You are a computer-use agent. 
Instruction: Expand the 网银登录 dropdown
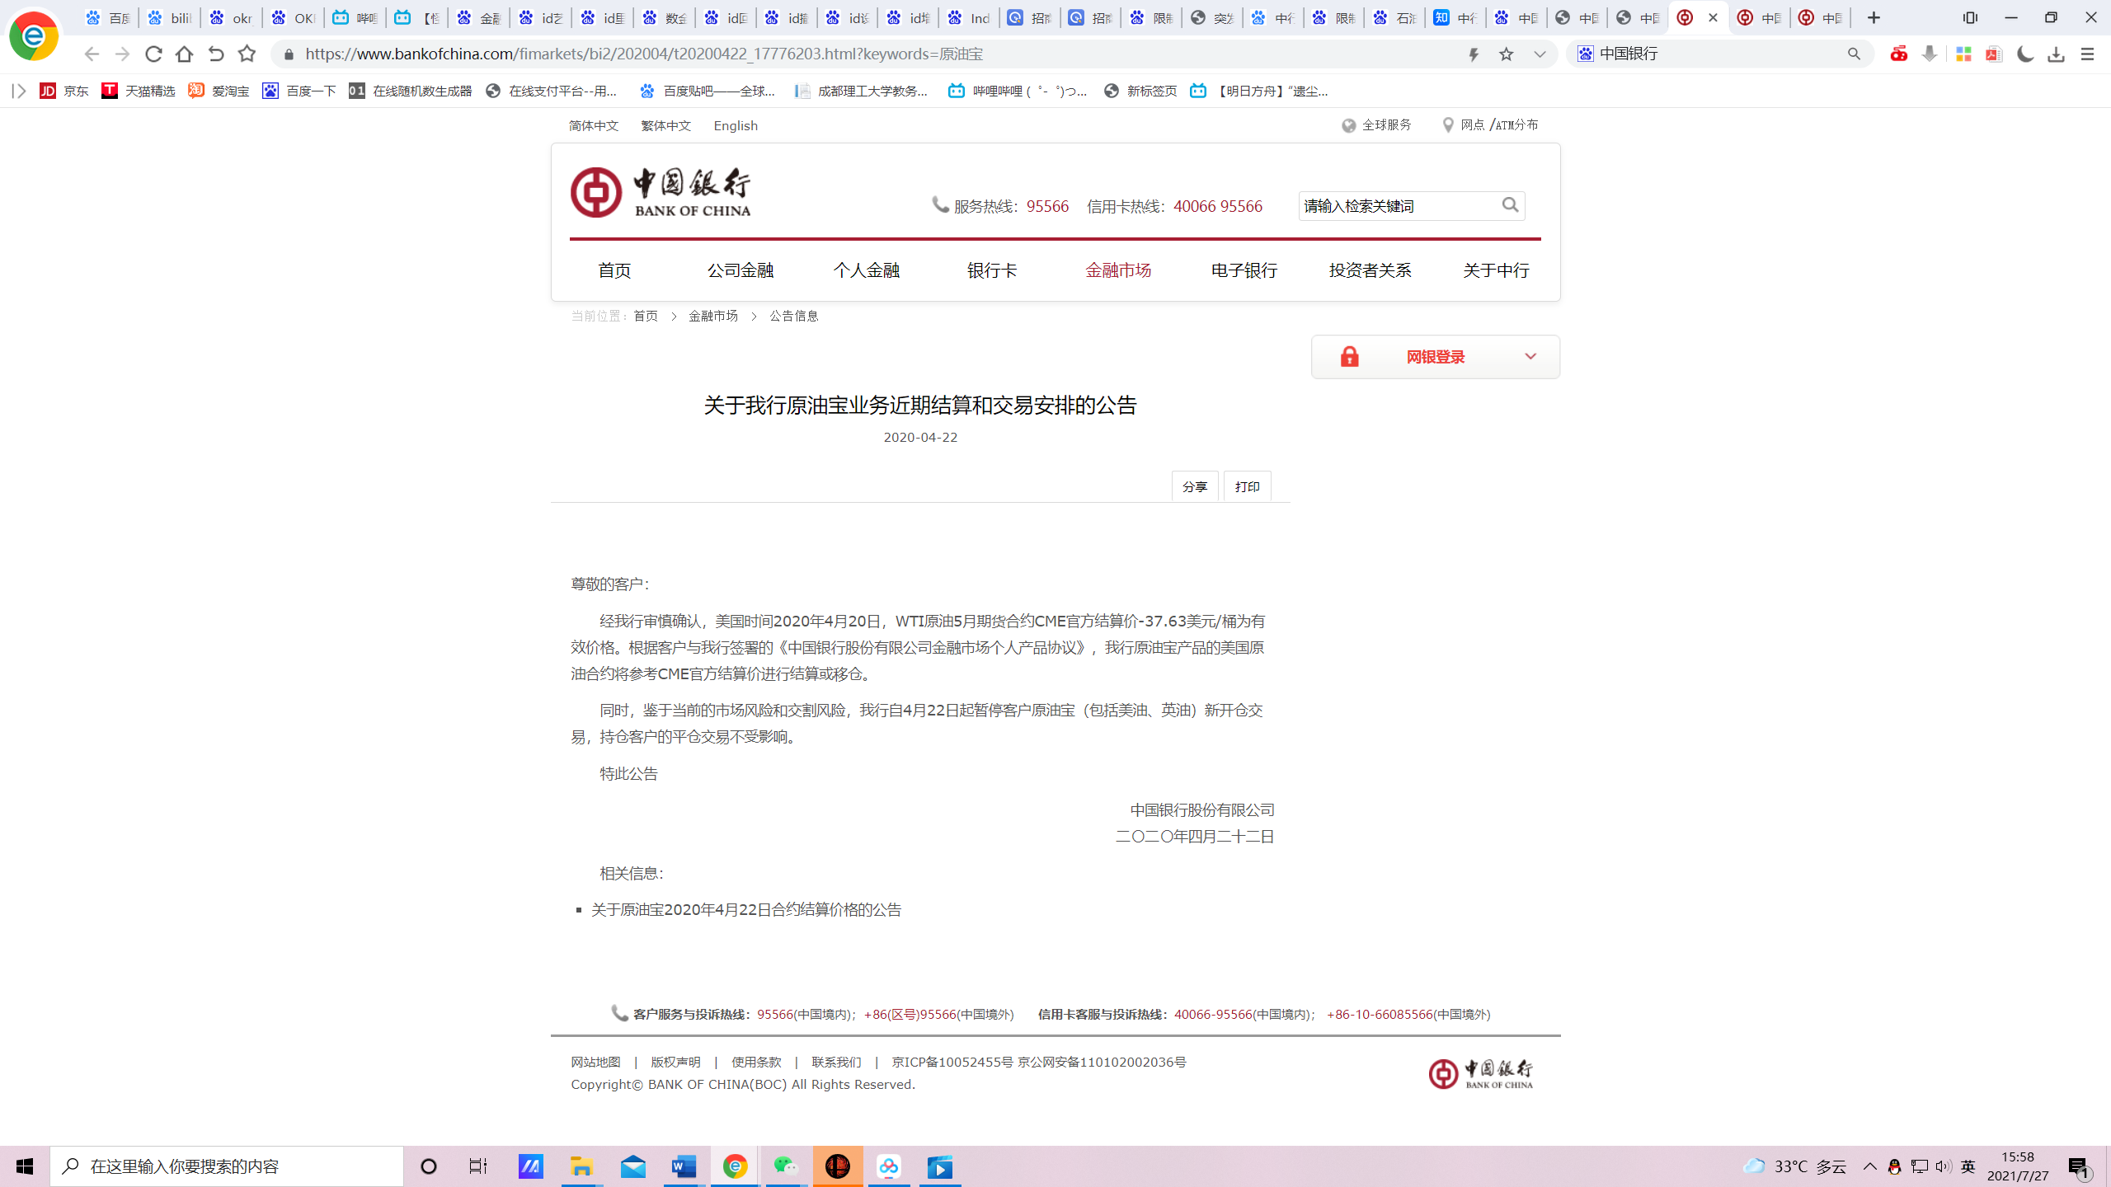coord(1436,357)
